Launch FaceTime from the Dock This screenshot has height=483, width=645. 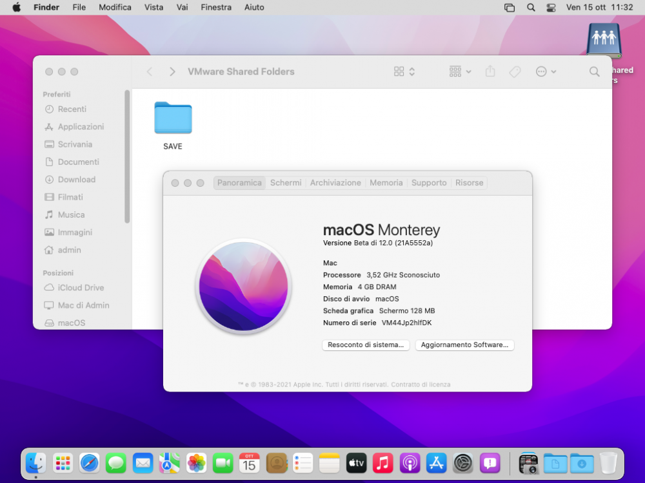223,463
